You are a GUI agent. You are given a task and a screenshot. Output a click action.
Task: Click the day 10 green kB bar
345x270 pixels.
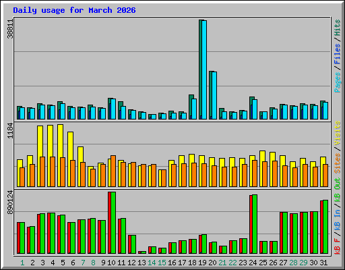[113, 223]
